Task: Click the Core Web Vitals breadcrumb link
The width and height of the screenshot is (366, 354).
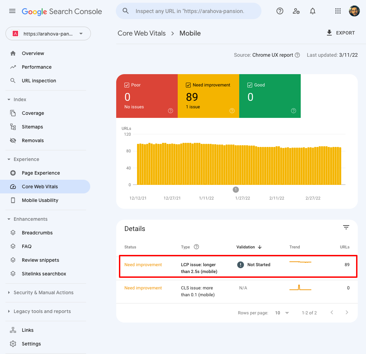Action: click(141, 33)
